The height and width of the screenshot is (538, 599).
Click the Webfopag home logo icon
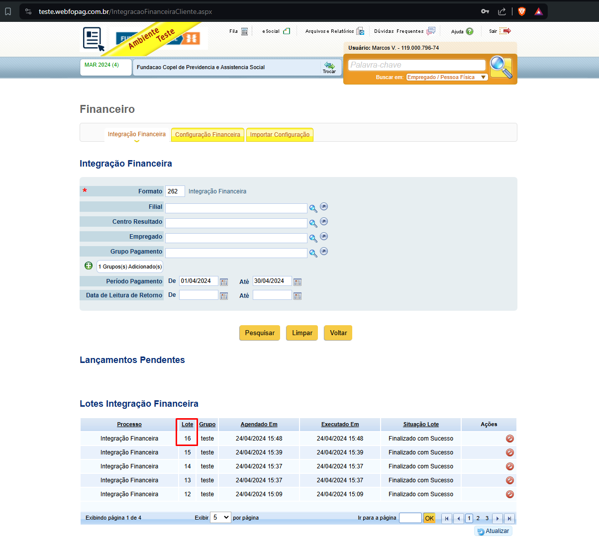94,39
